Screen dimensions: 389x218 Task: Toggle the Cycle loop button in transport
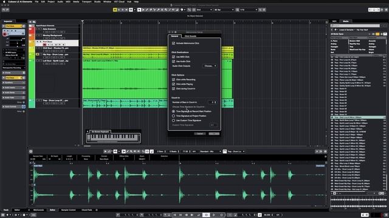(199, 215)
